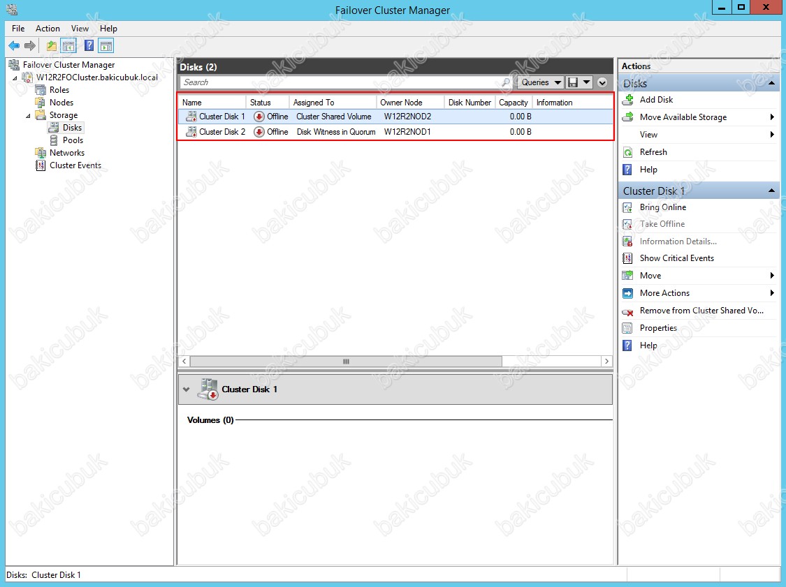Click Remove from Cluster Shared Volume action

point(701,311)
